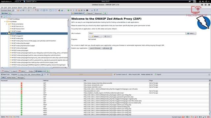Collapse the mutillidae tree node
Viewport: 211px width, 118px height.
[x=5, y=22]
